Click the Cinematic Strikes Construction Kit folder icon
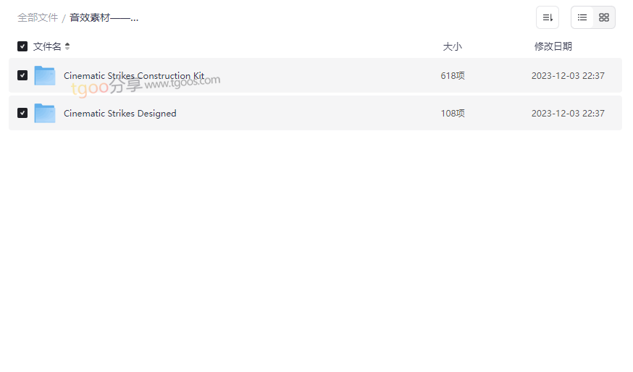The width and height of the screenshot is (633, 372). [x=45, y=75]
